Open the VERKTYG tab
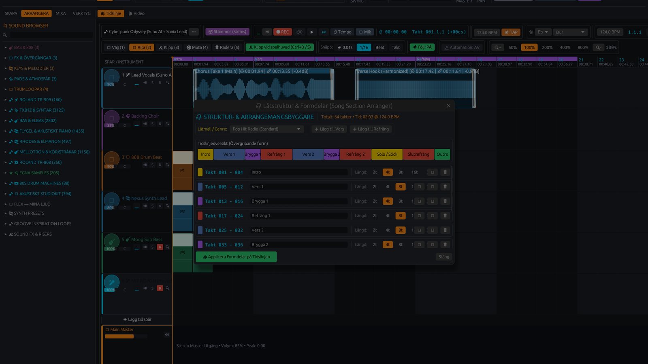 click(x=81, y=13)
